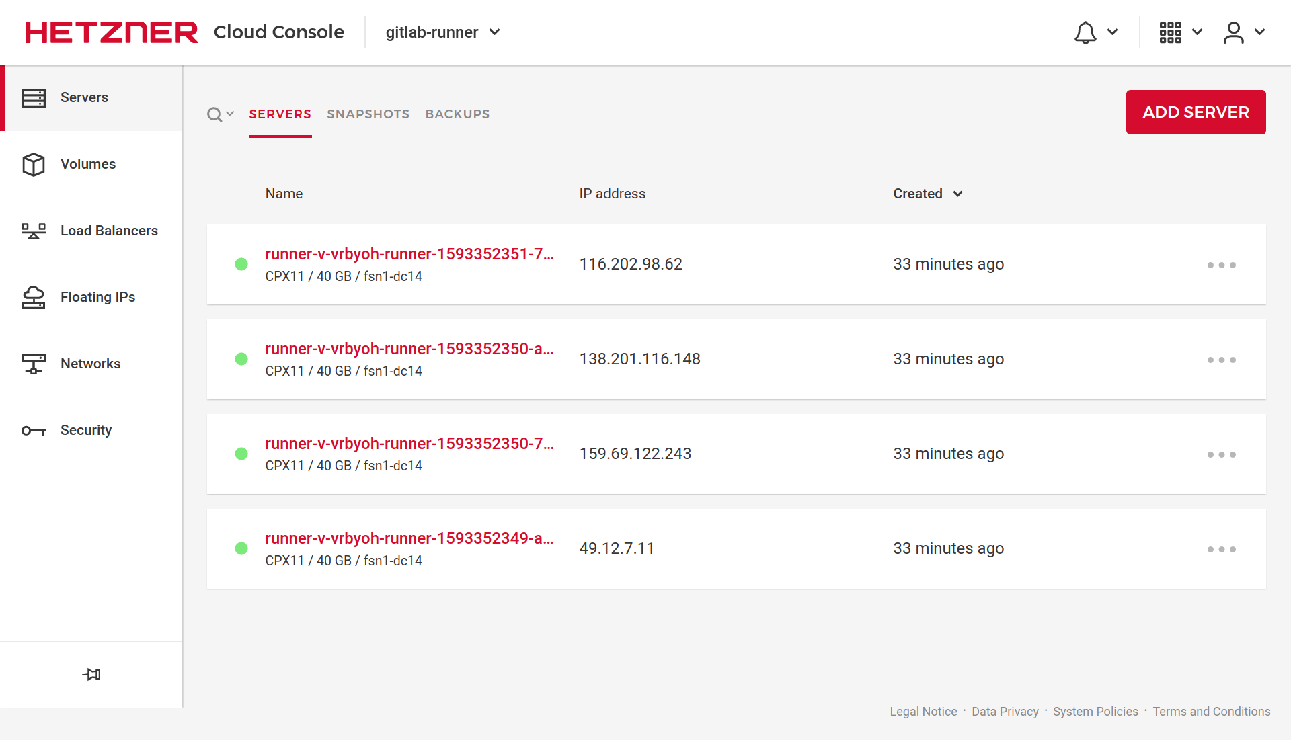Click the sidebar pin icon
Image resolution: width=1291 pixels, height=740 pixels.
(x=91, y=675)
